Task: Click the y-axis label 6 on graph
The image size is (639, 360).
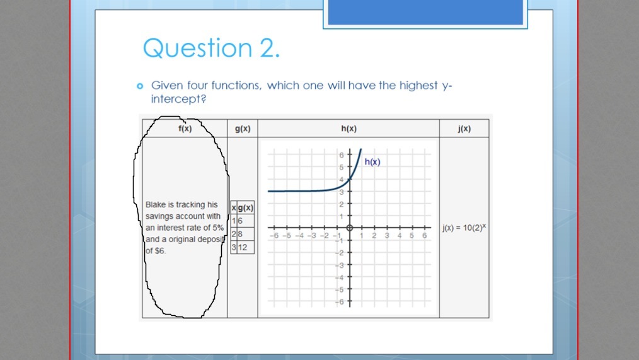Action: point(342,154)
